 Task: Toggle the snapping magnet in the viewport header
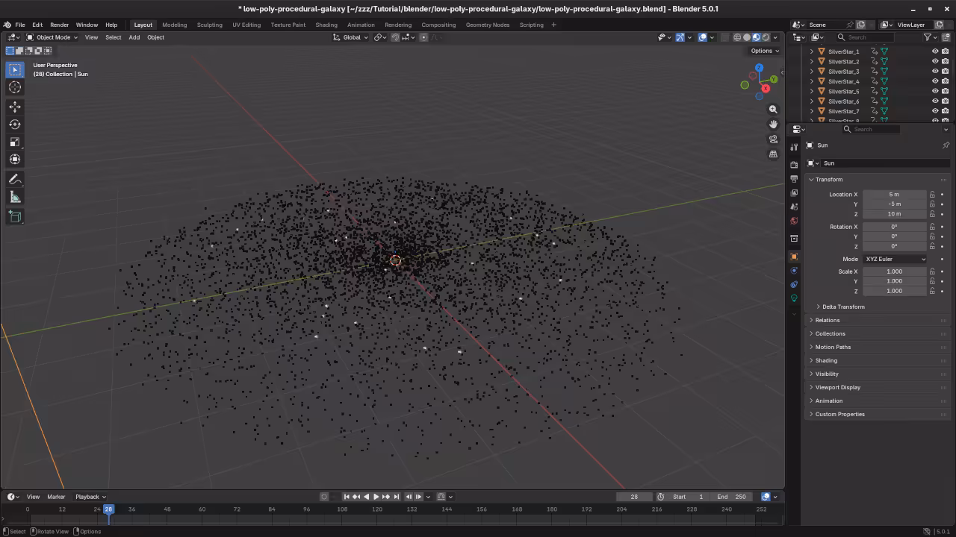pyautogui.click(x=394, y=37)
